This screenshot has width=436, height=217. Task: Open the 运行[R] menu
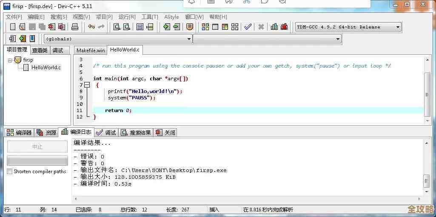(127, 17)
